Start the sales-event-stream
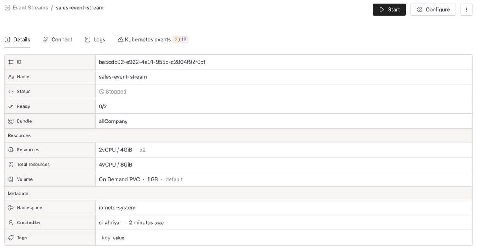The height and width of the screenshot is (250, 477). tap(389, 10)
